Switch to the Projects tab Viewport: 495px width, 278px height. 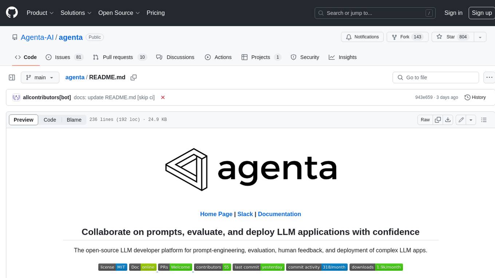click(261, 57)
